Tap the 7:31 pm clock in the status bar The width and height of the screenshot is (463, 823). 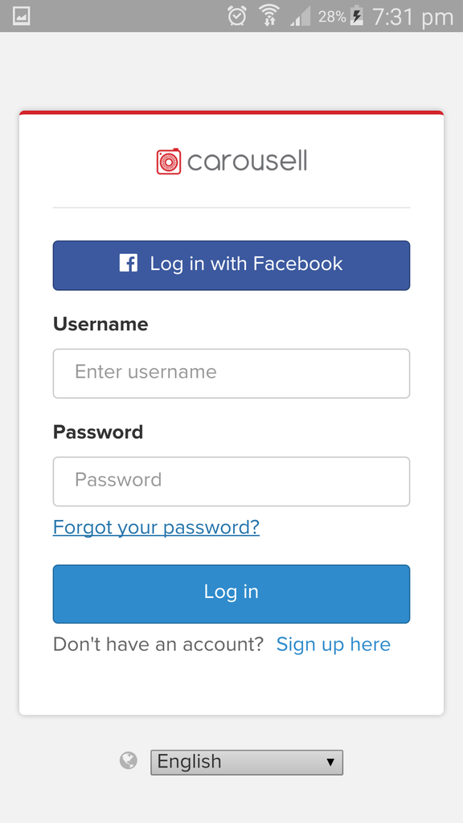point(412,17)
